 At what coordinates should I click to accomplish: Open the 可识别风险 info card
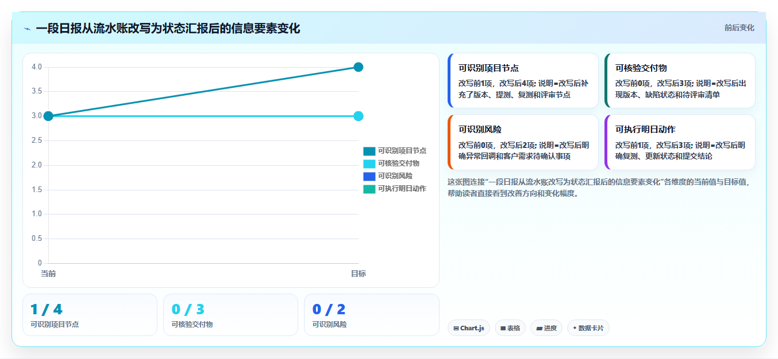pos(523,142)
